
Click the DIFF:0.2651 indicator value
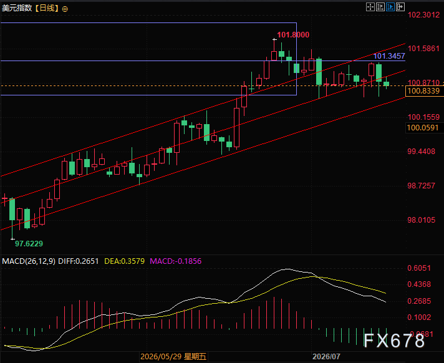(x=79, y=261)
